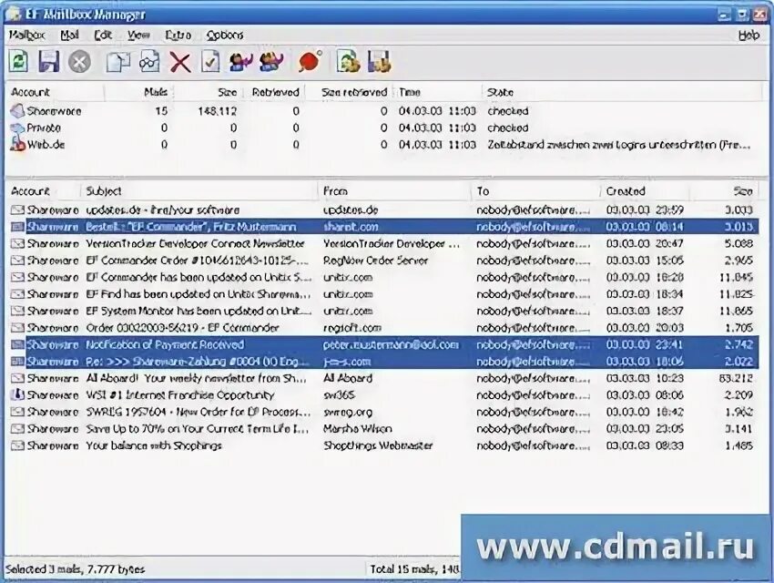The image size is (774, 583).
Task: Select mail 'EF Find has been updated'
Action: pyautogui.click(x=383, y=294)
